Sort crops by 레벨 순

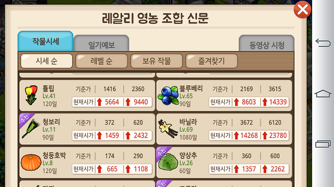(102, 61)
